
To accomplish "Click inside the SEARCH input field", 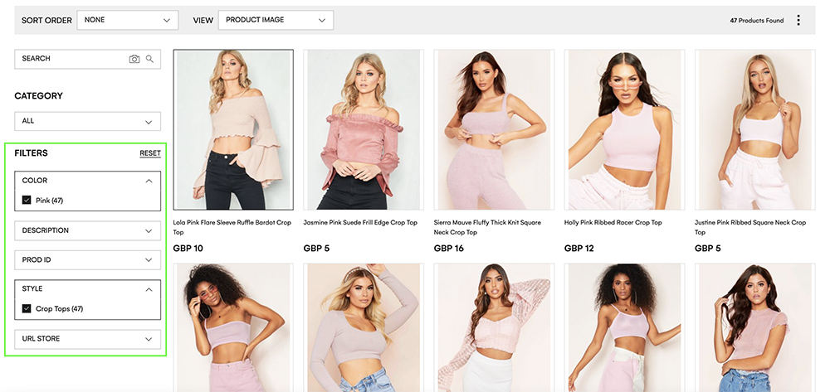I will pyautogui.click(x=71, y=59).
